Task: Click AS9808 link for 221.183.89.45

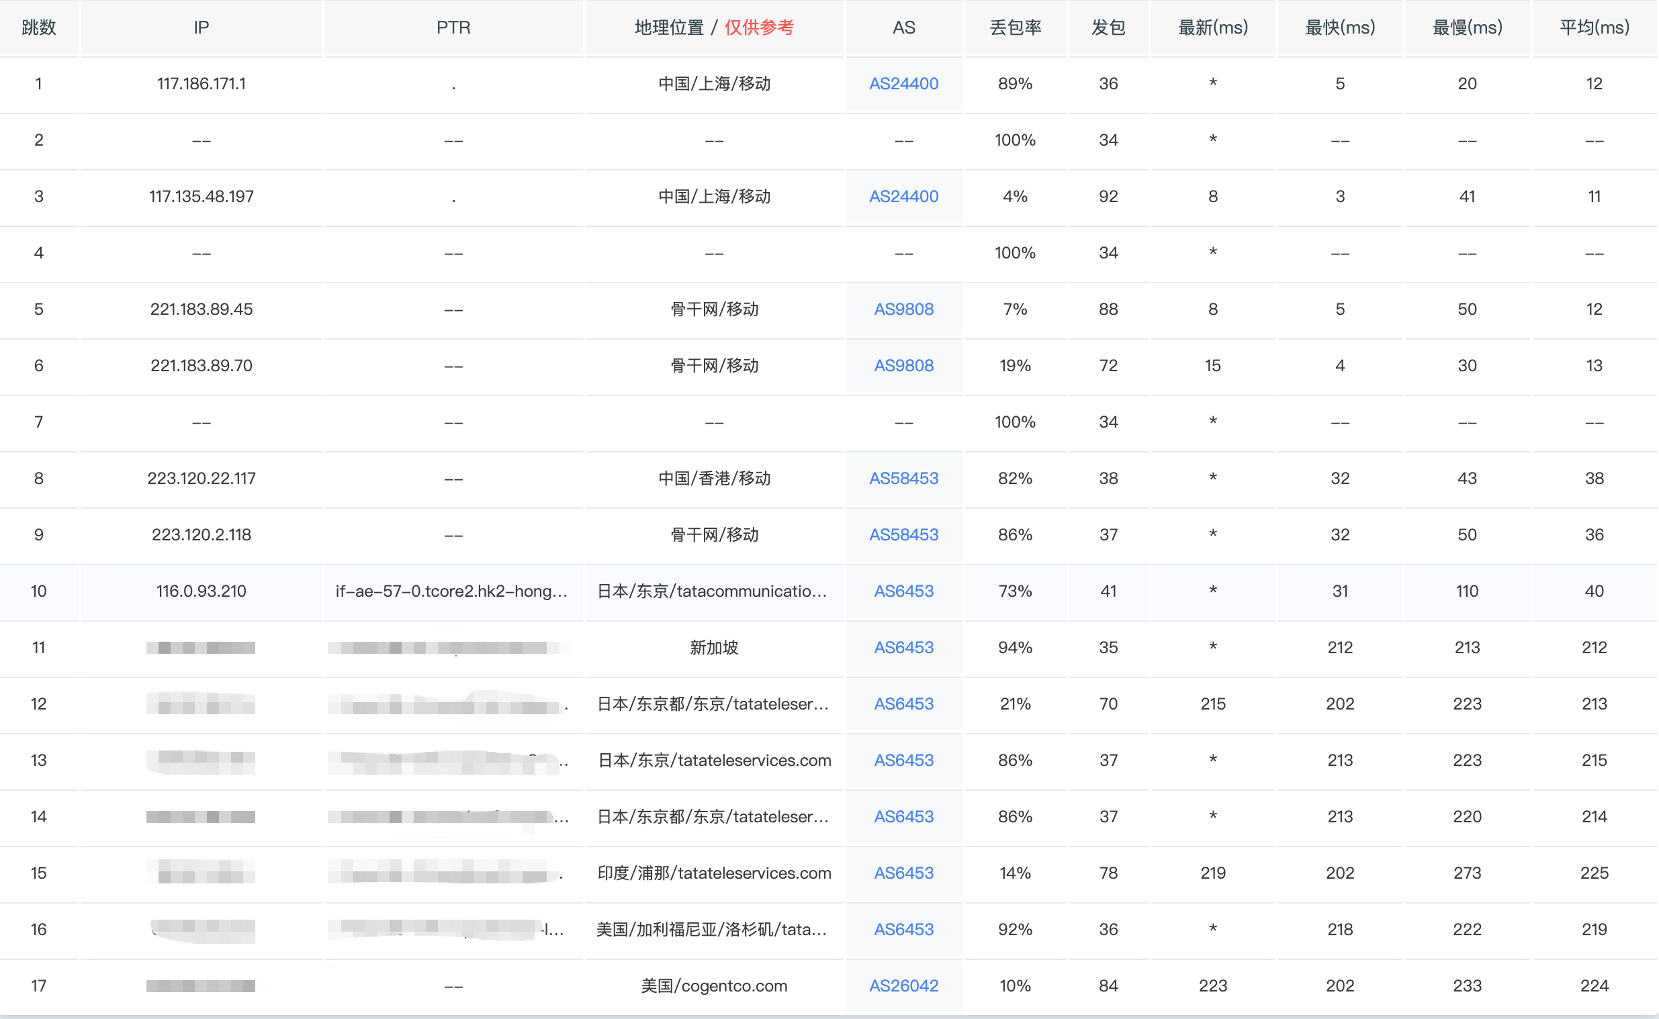Action: point(903,309)
